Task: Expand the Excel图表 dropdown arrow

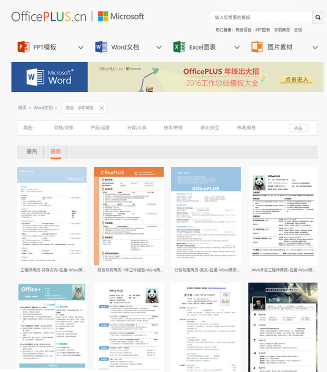Action: (x=237, y=47)
